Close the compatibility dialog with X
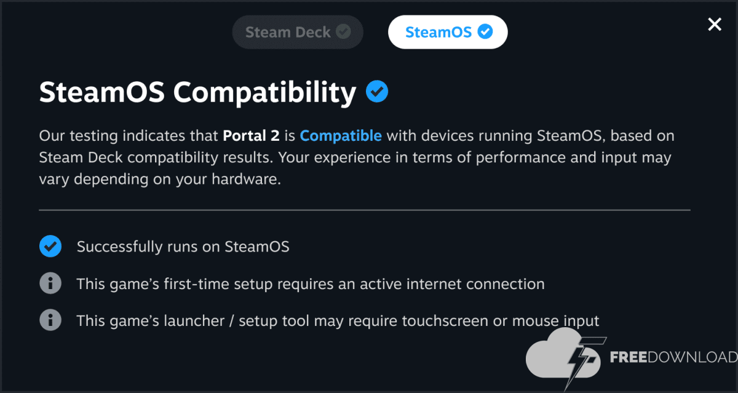 coord(714,25)
